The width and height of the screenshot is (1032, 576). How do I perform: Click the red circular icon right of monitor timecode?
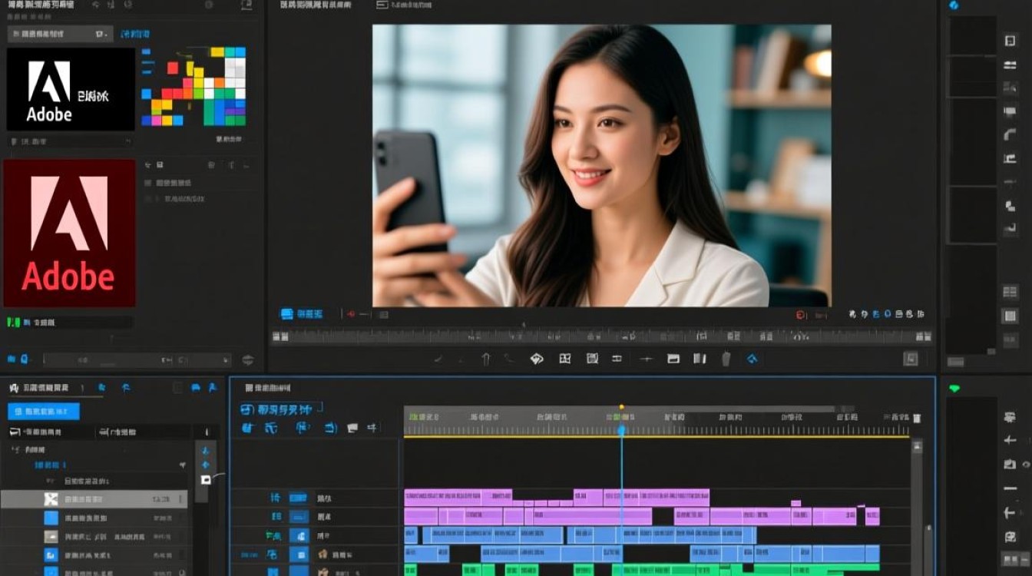(x=801, y=314)
